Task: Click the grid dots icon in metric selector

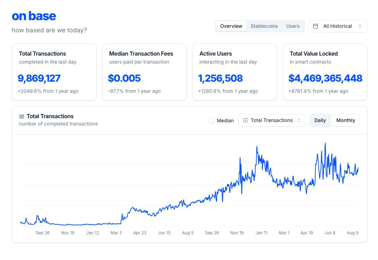Action: [x=245, y=120]
